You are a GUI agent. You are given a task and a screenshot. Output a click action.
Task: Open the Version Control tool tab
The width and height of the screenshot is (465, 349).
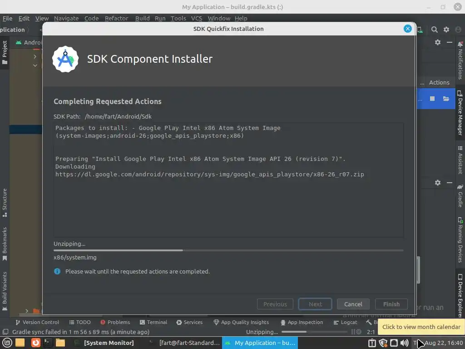tap(37, 322)
